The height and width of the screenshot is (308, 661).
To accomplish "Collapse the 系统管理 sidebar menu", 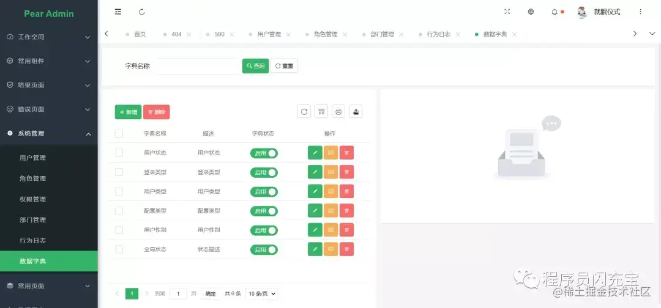I will tap(49, 133).
